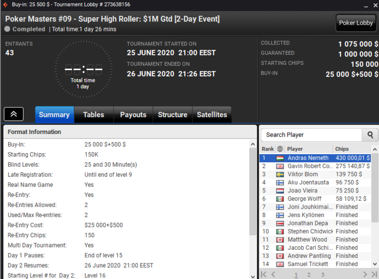Select page 1 of player list
Image resolution: width=379 pixels, height=279 pixels.
(296, 275)
